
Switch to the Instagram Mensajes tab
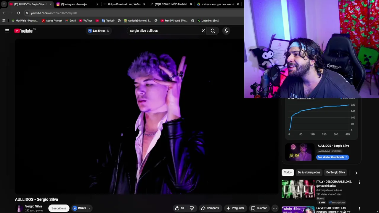click(77, 4)
